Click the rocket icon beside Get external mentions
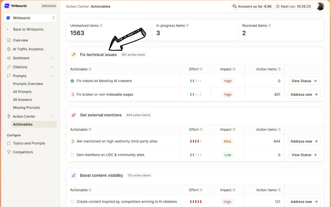 [x=74, y=115]
